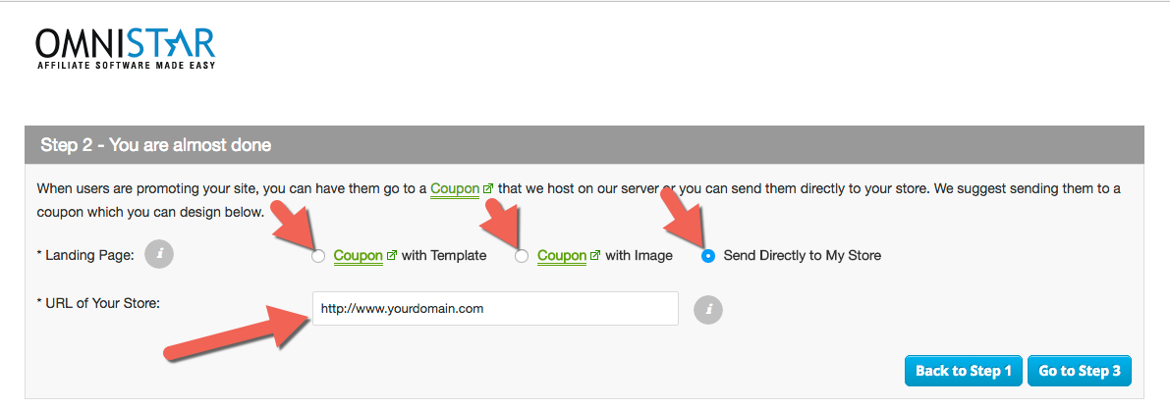Image resolution: width=1170 pixels, height=408 pixels.
Task: Click the info icon next to the store URL field
Action: point(708,310)
